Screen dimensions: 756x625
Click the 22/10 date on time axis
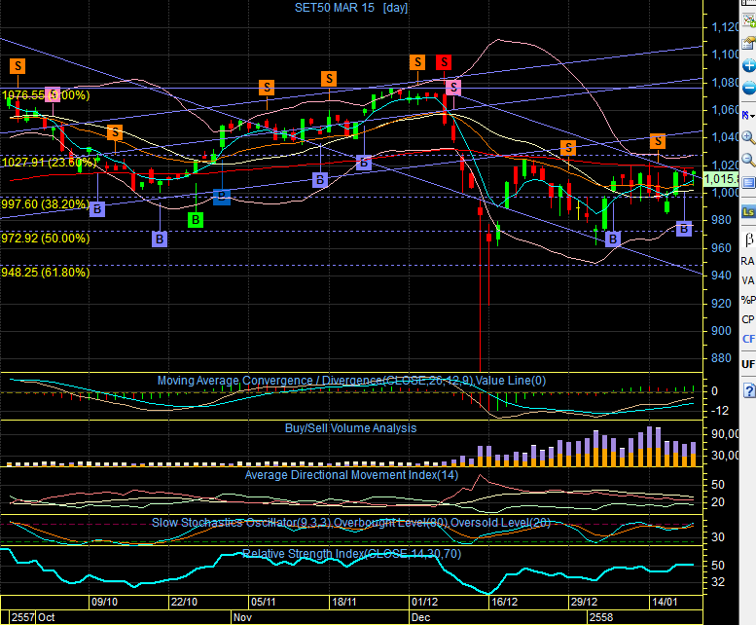184,602
